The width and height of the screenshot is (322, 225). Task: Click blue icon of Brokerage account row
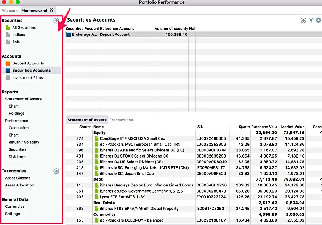pyautogui.click(x=69, y=34)
